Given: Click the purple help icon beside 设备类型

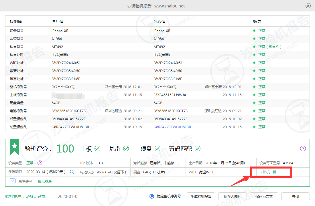Looking at the screenshot, I should [x=40, y=163].
